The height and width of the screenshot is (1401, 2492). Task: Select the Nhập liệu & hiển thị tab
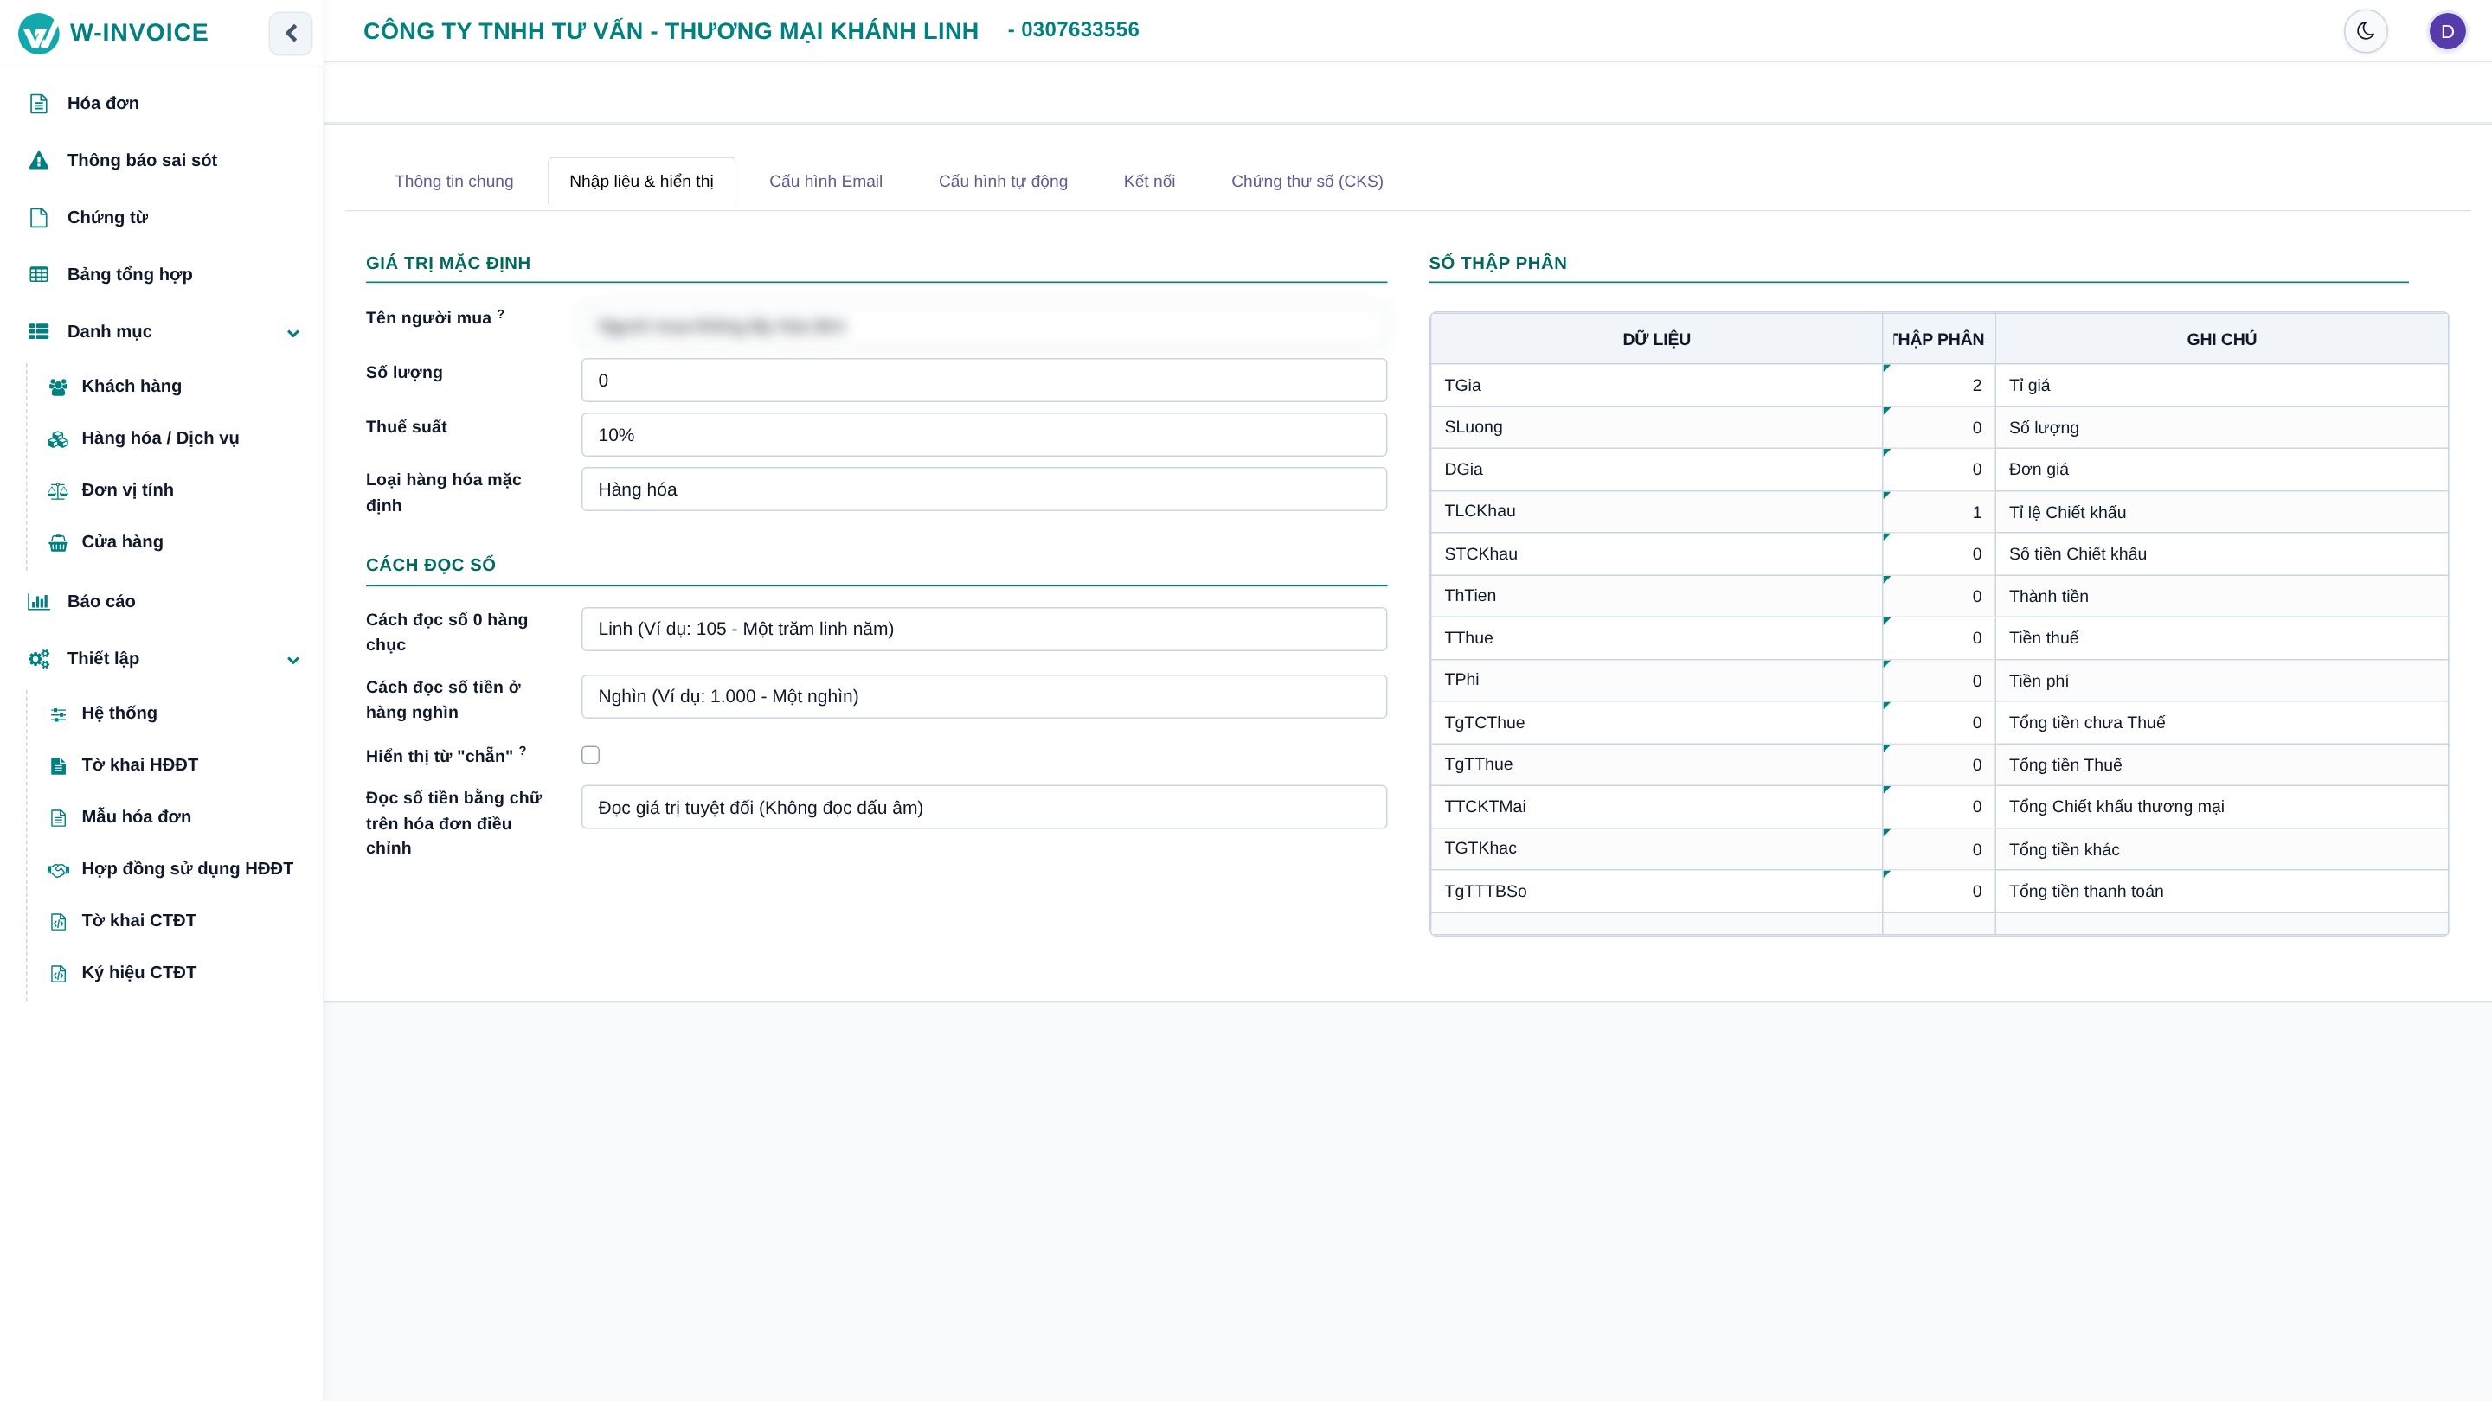(x=641, y=181)
